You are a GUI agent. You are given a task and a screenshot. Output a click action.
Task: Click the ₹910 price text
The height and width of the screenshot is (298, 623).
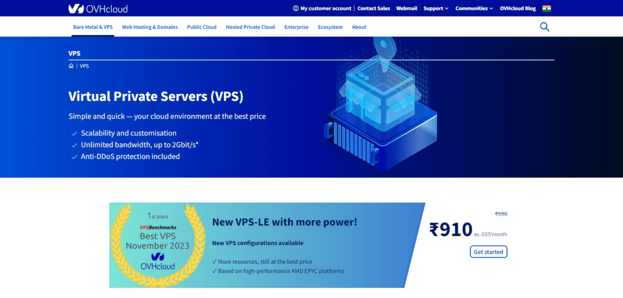pyautogui.click(x=451, y=229)
